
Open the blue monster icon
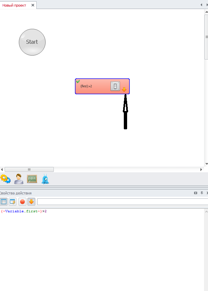[x=45, y=179]
